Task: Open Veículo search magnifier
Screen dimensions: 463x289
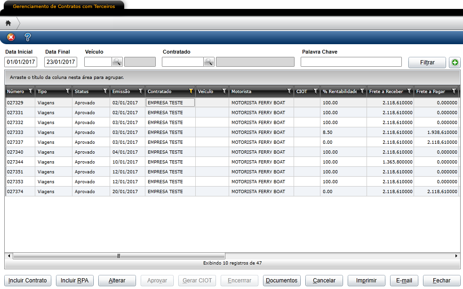Action: [117, 62]
